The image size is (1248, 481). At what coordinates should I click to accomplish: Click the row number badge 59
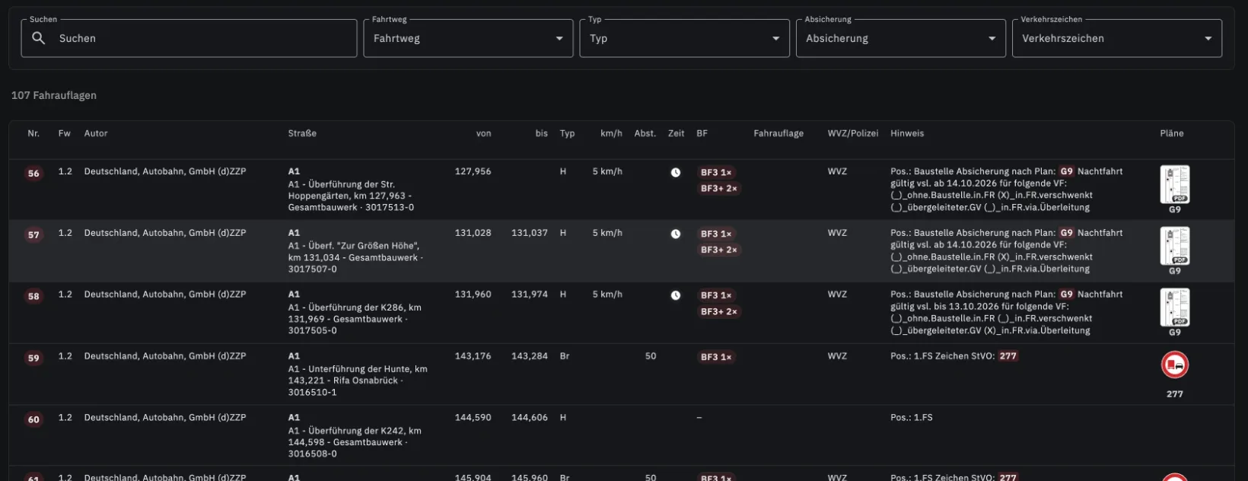tap(33, 358)
